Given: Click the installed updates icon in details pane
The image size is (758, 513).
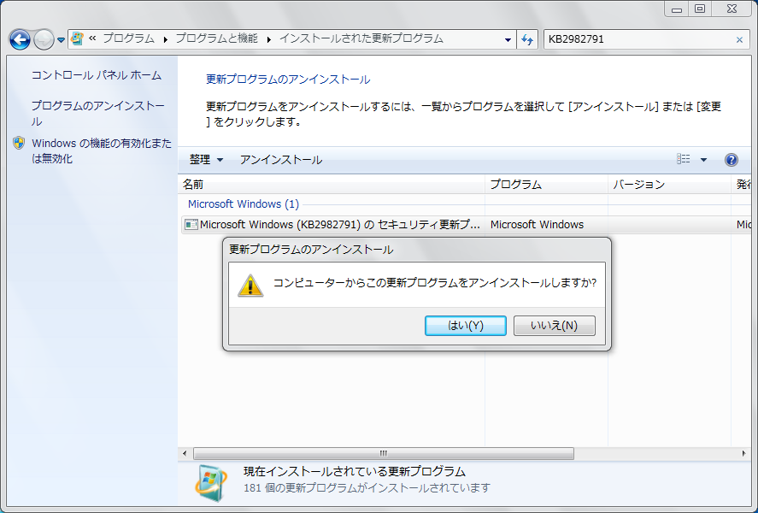Looking at the screenshot, I should pos(211,484).
